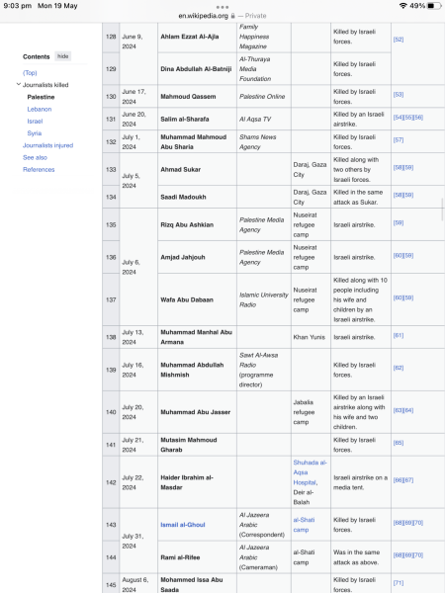
Task: Select the name Saadi Madoukh
Action: tap(183, 197)
